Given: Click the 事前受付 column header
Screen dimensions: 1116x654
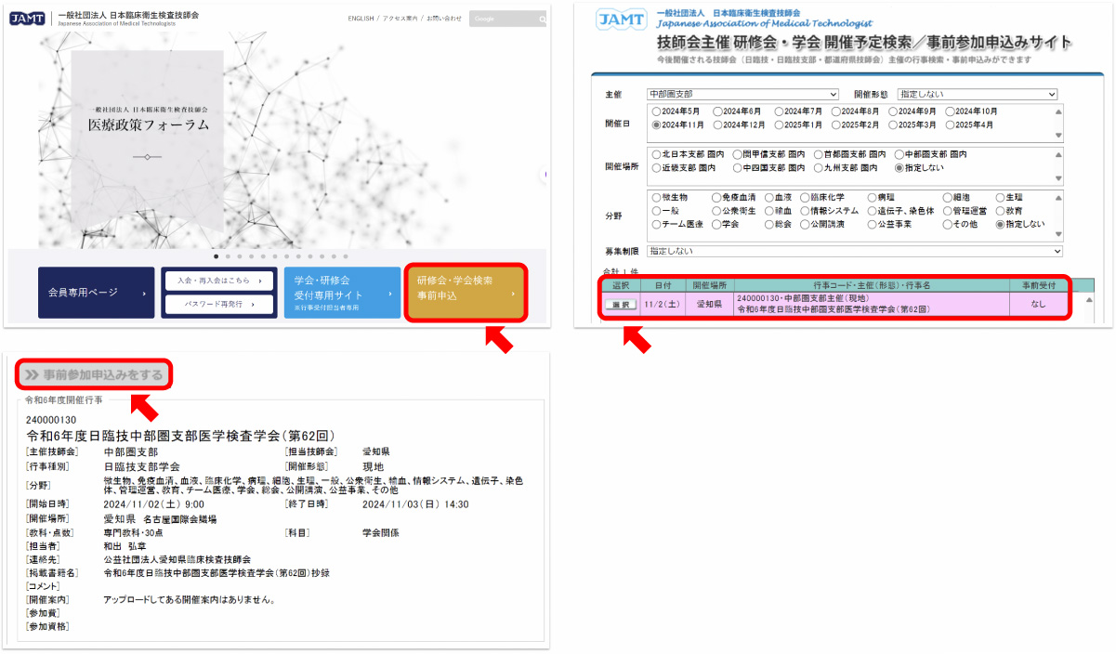Looking at the screenshot, I should tap(1039, 285).
